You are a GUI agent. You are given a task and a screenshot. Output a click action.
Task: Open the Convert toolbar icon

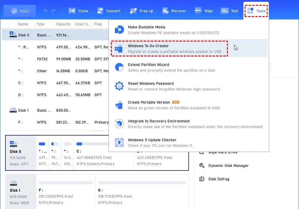coord(100,11)
